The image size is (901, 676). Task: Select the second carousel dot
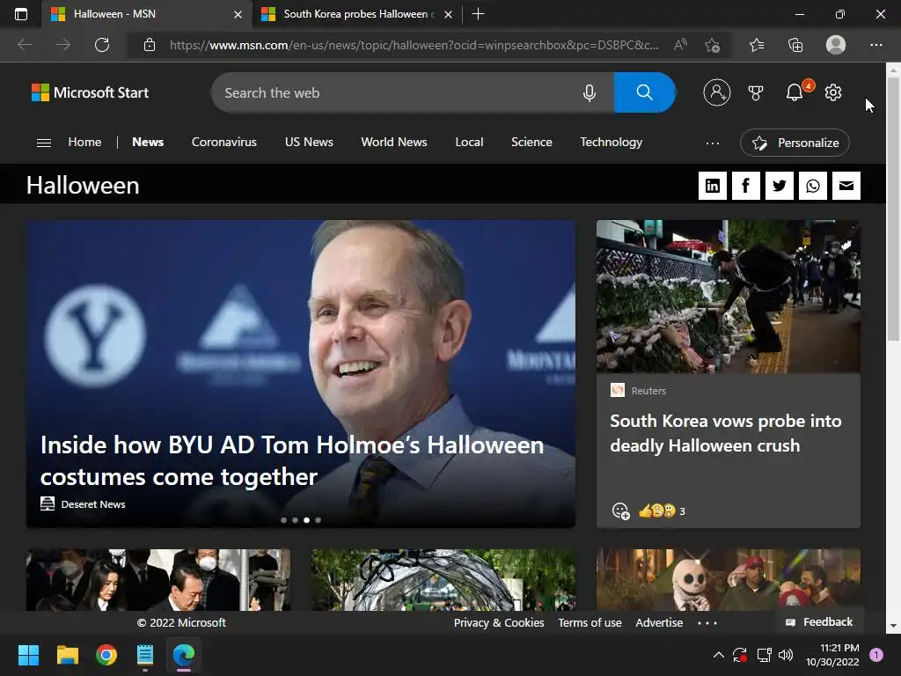pyautogui.click(x=295, y=520)
